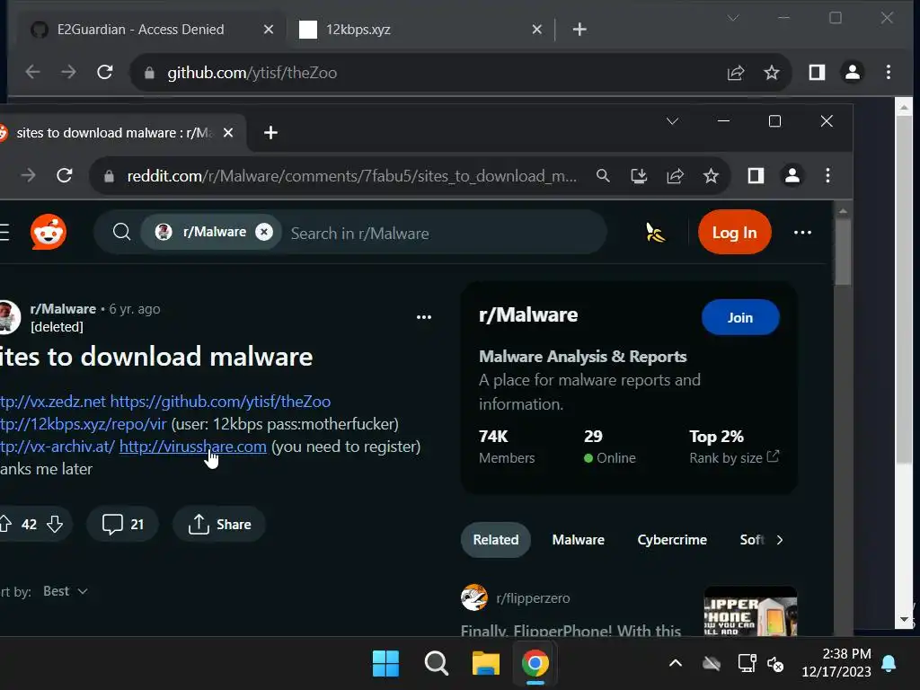Select the Malware topic tab

(578, 540)
